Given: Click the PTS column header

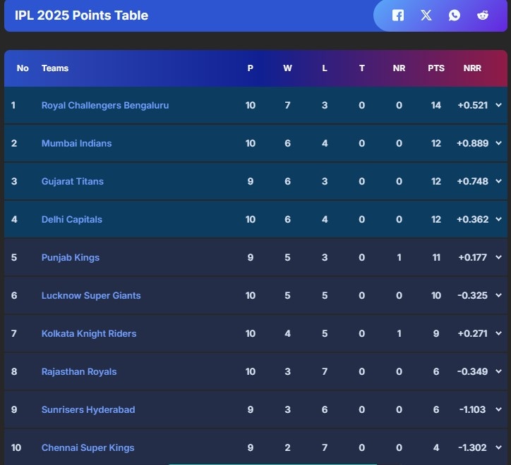Looking at the screenshot, I should [x=436, y=68].
